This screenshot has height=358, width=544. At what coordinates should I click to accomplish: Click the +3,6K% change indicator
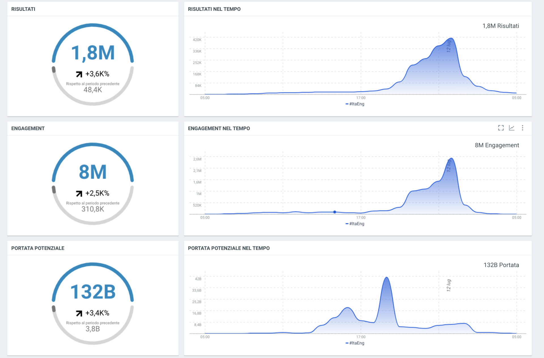(x=97, y=74)
